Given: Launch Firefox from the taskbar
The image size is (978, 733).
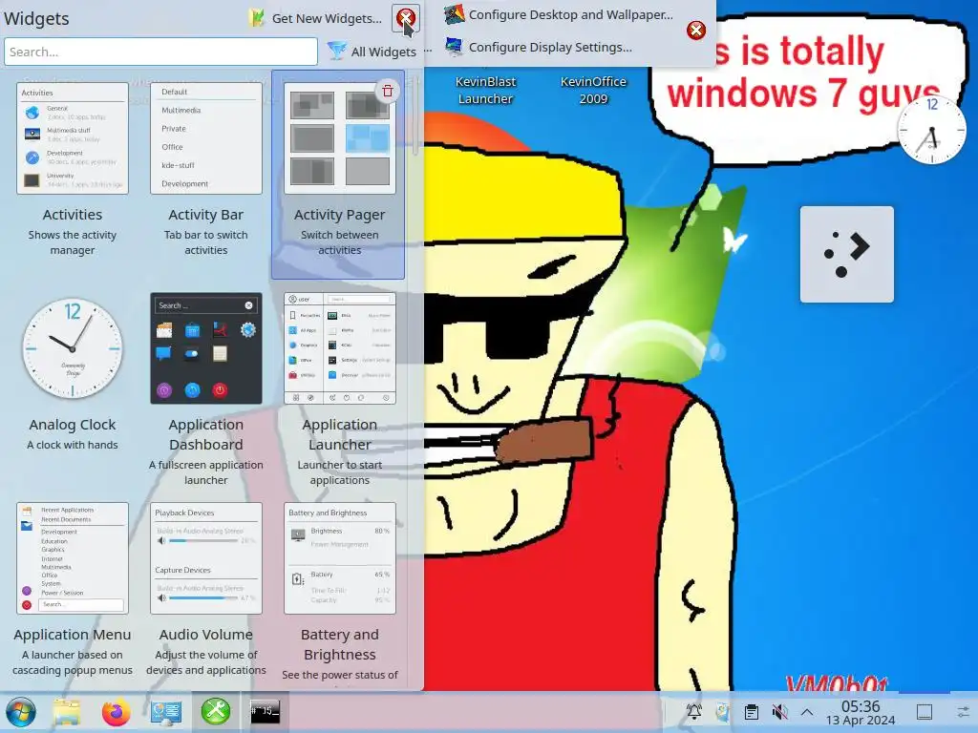Looking at the screenshot, I should (116, 712).
